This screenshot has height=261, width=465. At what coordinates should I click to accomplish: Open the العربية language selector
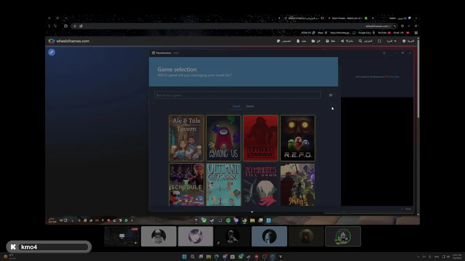tap(408, 41)
